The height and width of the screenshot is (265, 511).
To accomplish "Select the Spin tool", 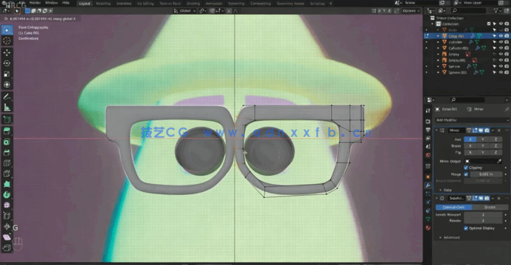I will (7, 195).
